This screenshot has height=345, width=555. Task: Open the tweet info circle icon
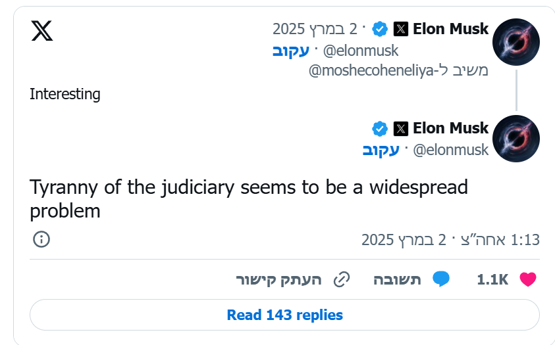[41, 239]
